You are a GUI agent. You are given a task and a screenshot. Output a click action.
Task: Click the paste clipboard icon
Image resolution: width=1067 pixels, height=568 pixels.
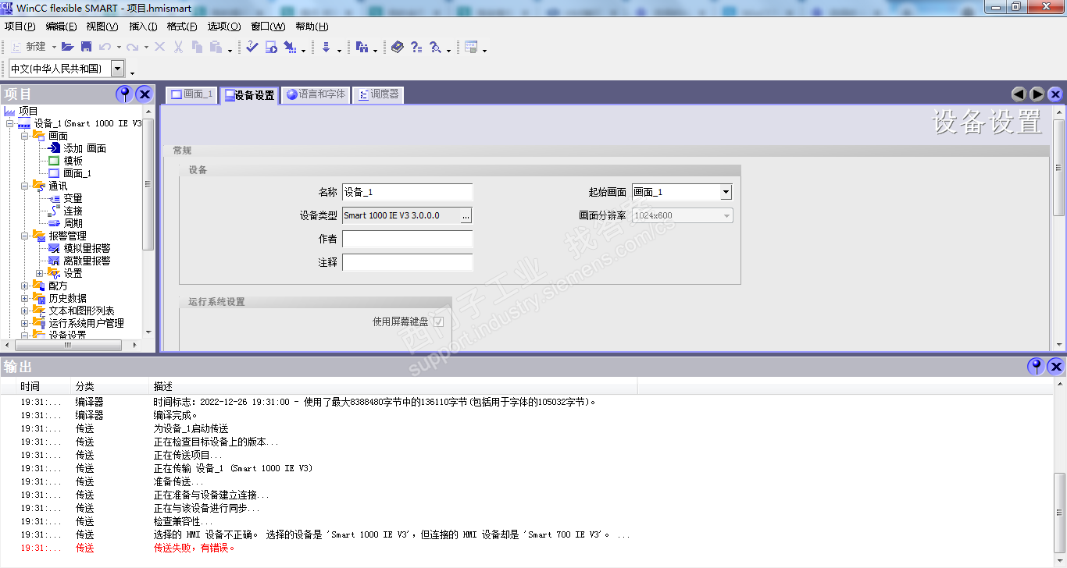(x=216, y=47)
